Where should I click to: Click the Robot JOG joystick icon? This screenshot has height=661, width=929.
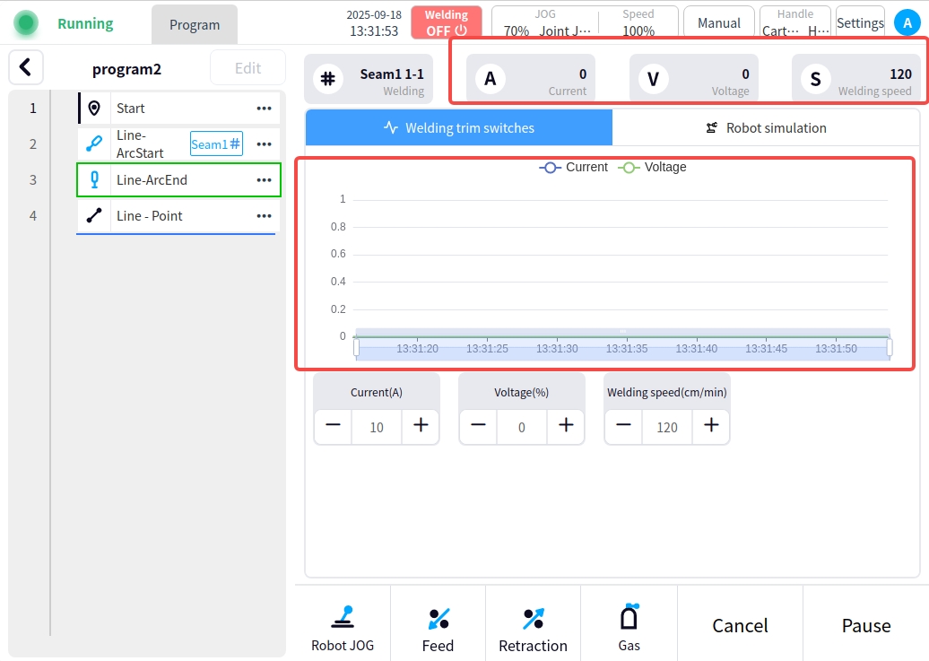[x=343, y=617]
